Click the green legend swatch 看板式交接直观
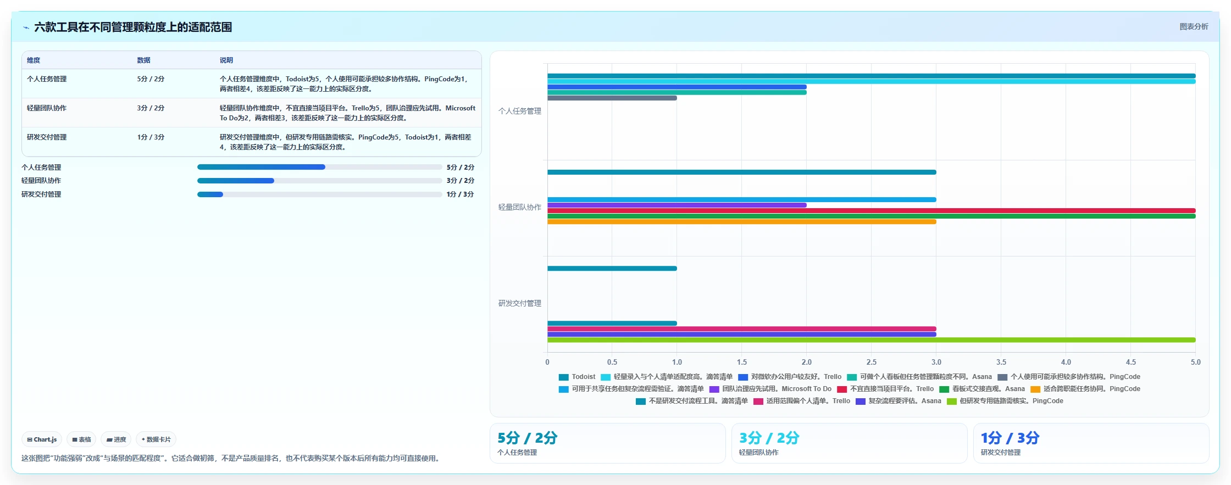The width and height of the screenshot is (1231, 485). click(944, 389)
